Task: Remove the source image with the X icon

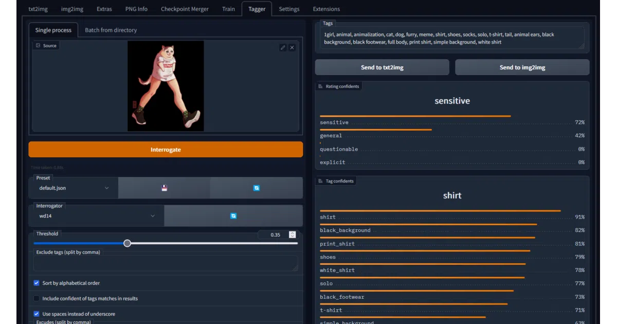Action: [x=292, y=47]
